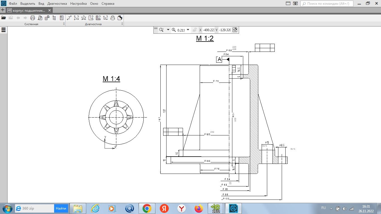This screenshot has width=381, height=214.
Task: Open Google Chrome from the taskbar
Action: [x=147, y=208]
